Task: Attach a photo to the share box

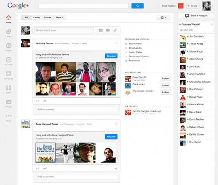Action: (101, 30)
